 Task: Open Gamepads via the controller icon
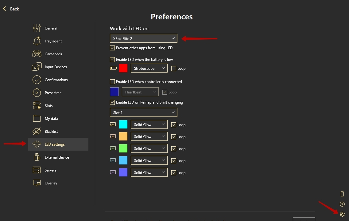[x=37, y=54]
